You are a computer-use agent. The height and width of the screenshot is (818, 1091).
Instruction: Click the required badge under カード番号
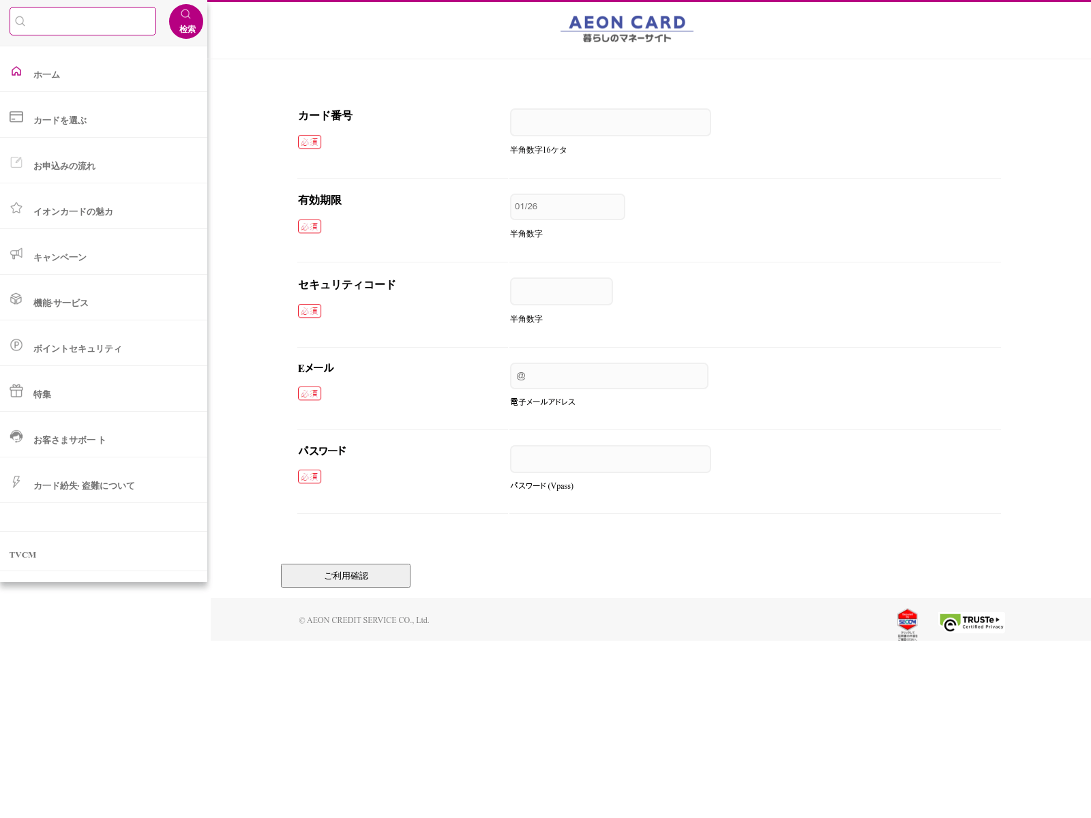[310, 142]
